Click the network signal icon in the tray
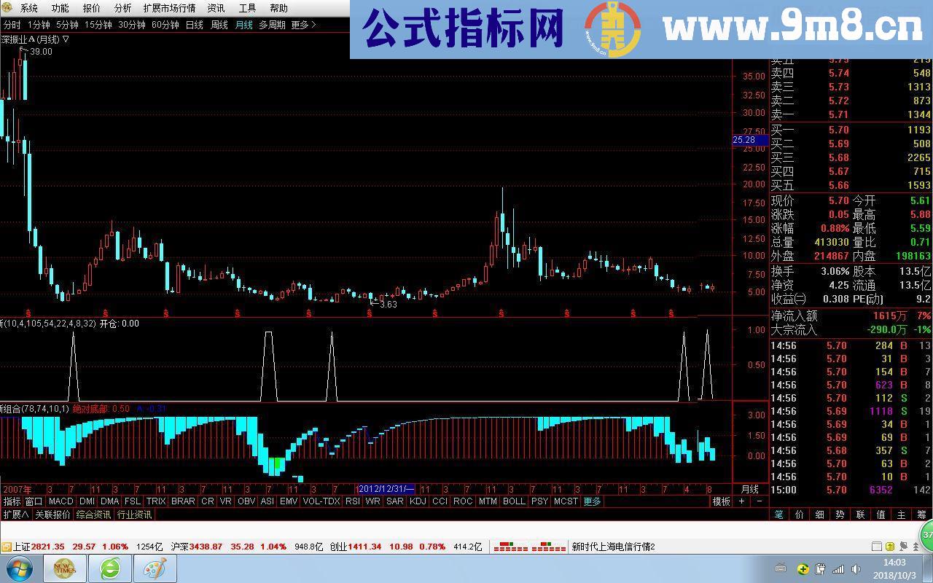 point(838,568)
